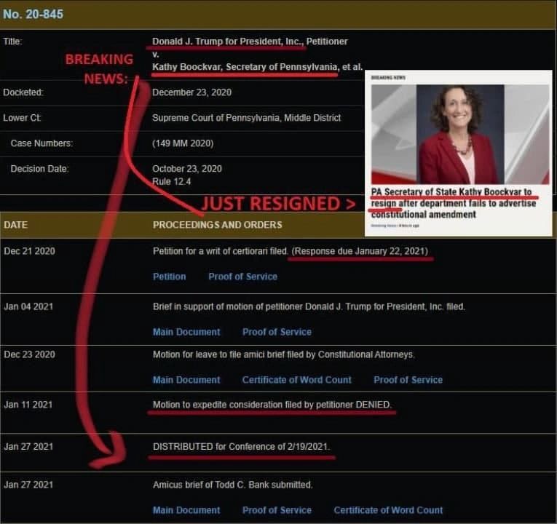
Task: Open the Certificate of Word Count for Dec 23 entry
Action: click(296, 380)
